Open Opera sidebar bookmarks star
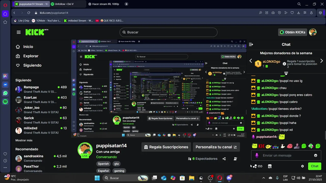 click(x=5, y=22)
